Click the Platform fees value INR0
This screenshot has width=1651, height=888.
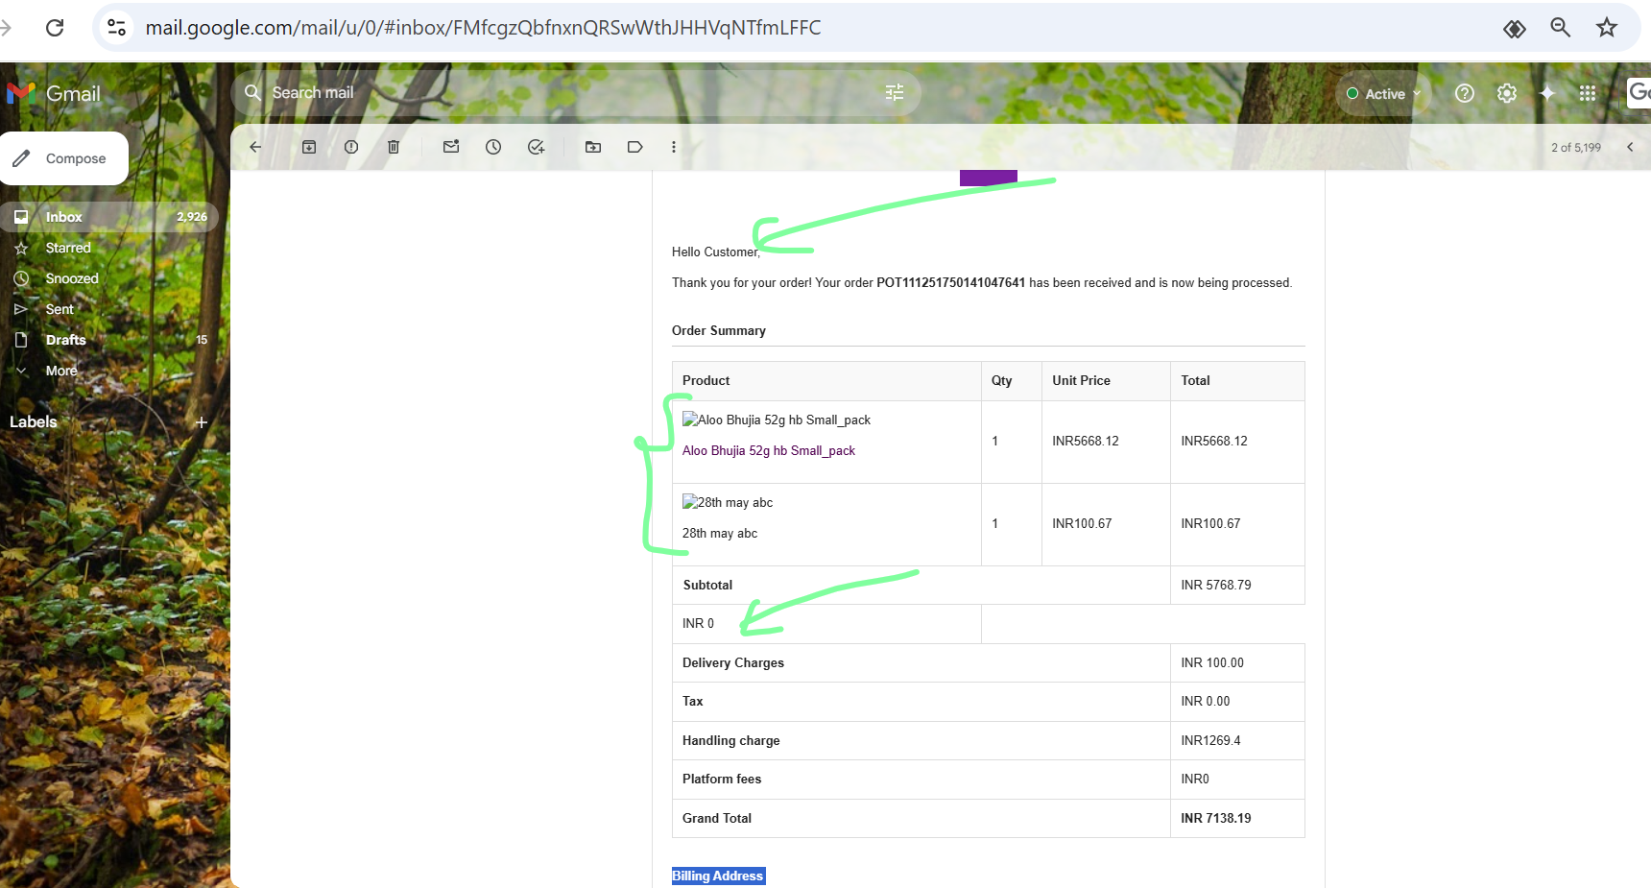click(x=1195, y=780)
